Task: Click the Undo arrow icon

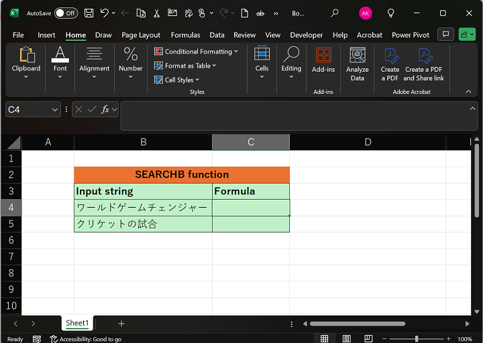Action: 105,13
